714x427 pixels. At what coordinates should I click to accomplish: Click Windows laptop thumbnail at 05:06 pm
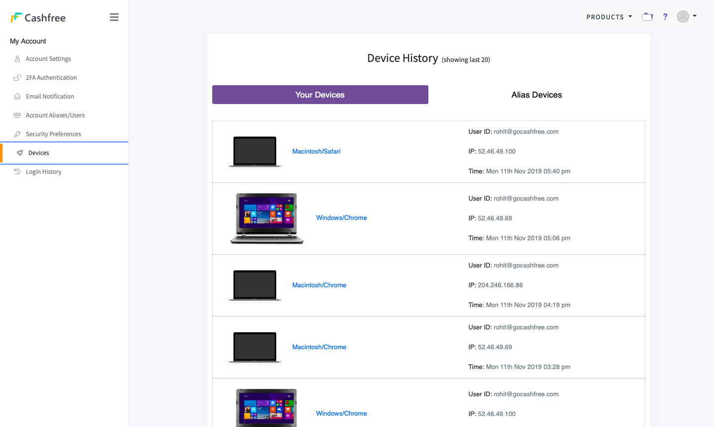click(x=267, y=218)
